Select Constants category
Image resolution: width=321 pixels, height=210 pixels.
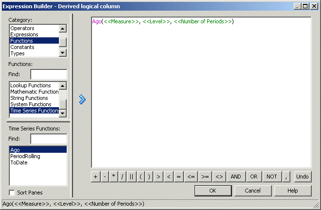pos(34,47)
